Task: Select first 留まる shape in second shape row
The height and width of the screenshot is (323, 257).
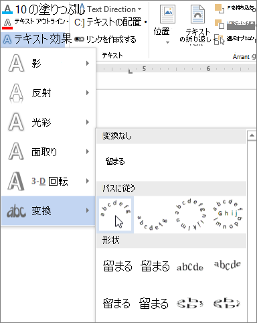Action: click(116, 304)
